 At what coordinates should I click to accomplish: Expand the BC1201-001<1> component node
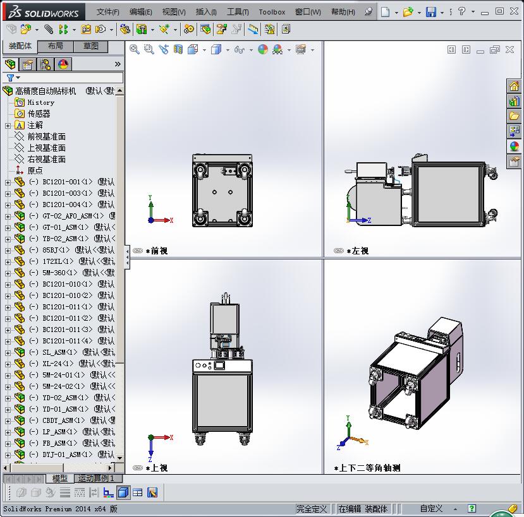(8, 182)
